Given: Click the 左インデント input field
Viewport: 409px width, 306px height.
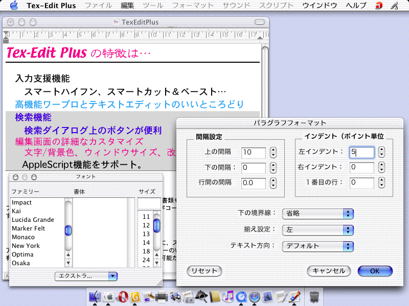Looking at the screenshot, I should pyautogui.click(x=362, y=152).
